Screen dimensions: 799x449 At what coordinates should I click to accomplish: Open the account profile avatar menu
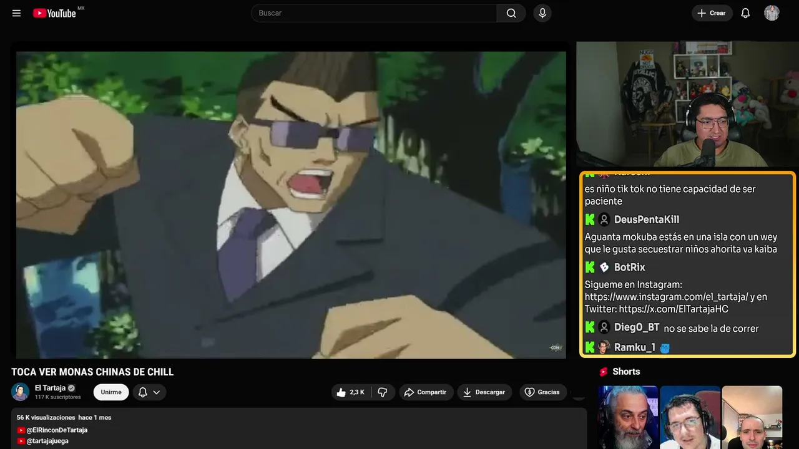(772, 13)
